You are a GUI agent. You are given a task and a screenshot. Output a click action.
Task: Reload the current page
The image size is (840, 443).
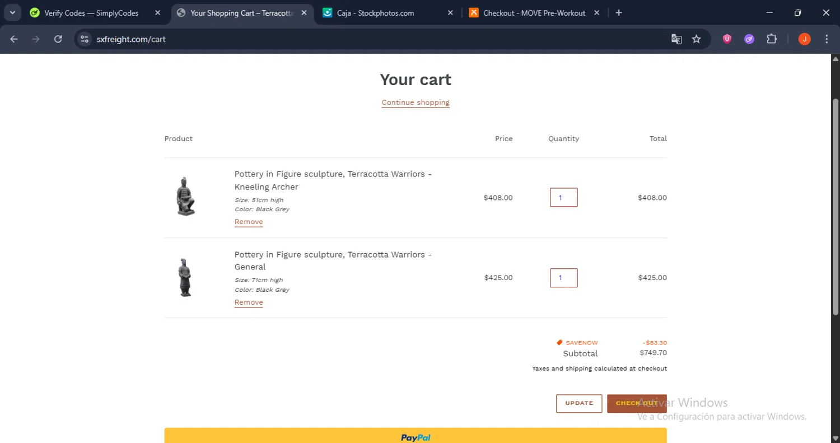point(58,39)
